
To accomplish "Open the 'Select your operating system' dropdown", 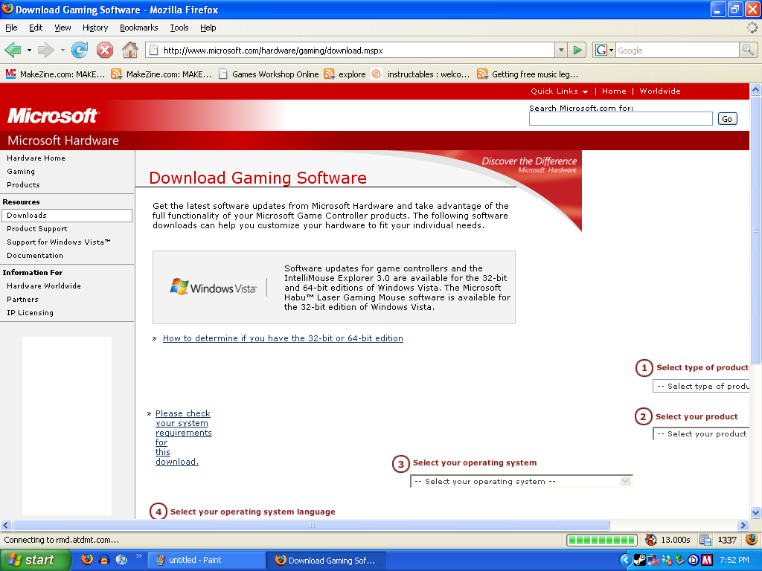I will pos(521,482).
